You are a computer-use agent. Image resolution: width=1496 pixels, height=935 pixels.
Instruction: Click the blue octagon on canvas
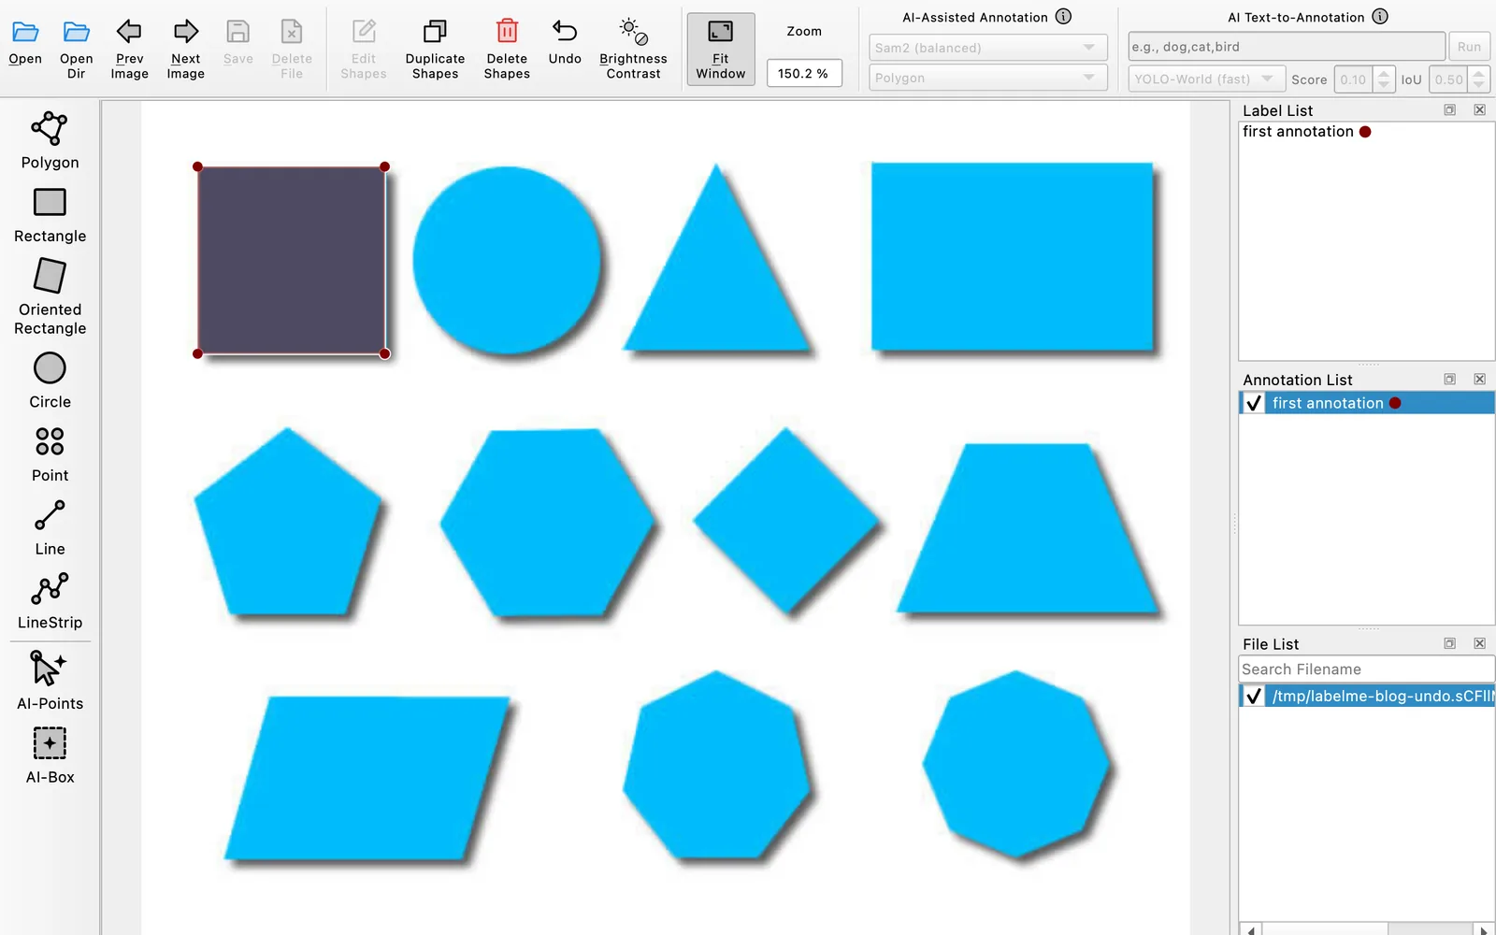pyautogui.click(x=1015, y=764)
